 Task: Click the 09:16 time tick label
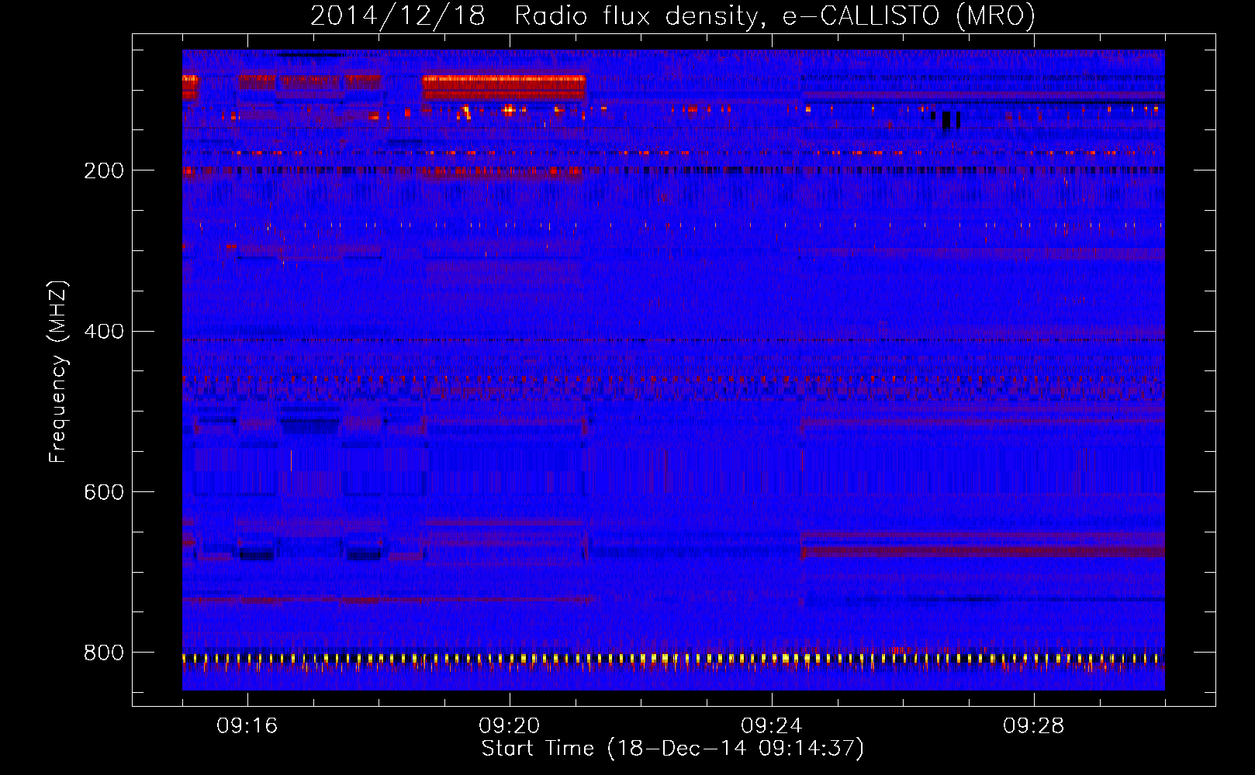coord(247,726)
